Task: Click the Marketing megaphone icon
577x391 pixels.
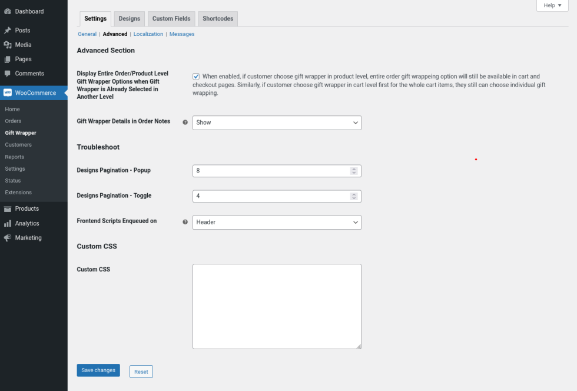Action: pos(8,238)
